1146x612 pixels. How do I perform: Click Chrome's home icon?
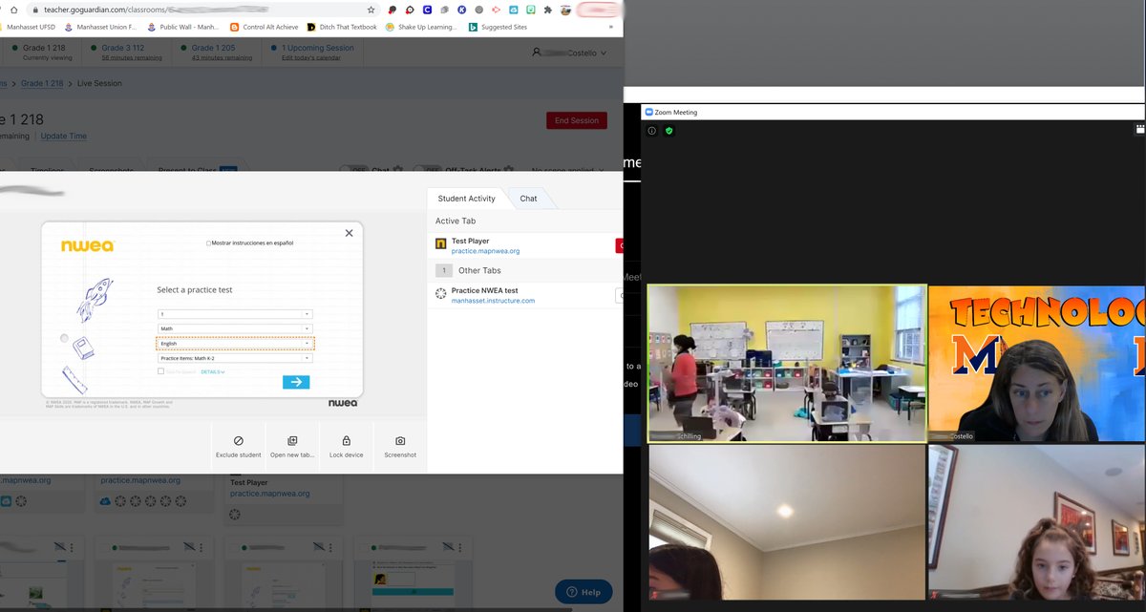13,9
